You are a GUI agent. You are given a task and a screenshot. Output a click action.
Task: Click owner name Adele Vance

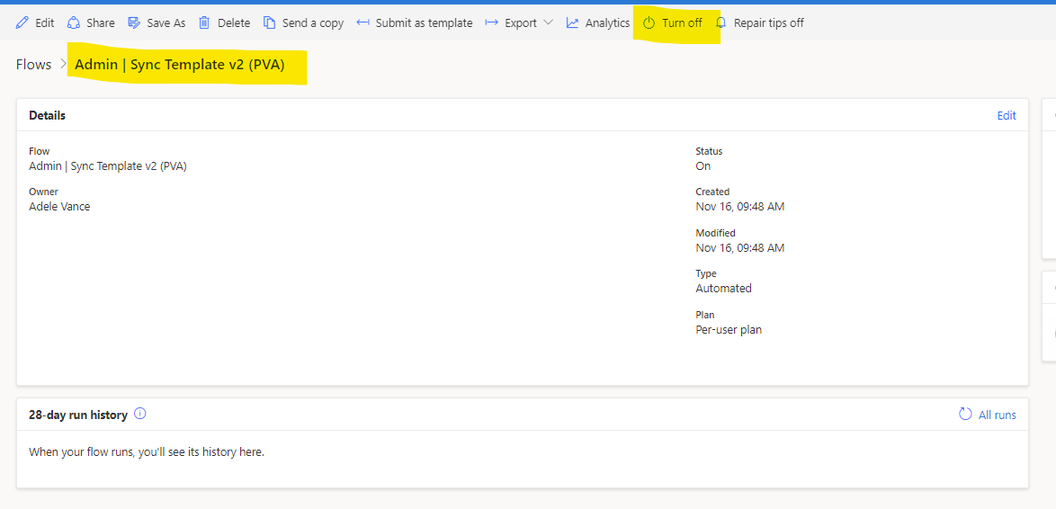point(59,207)
